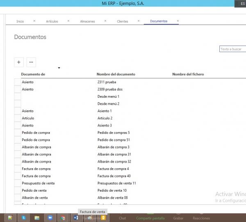Open Zoom from the taskbar
This screenshot has width=246, height=222.
click(50, 218)
